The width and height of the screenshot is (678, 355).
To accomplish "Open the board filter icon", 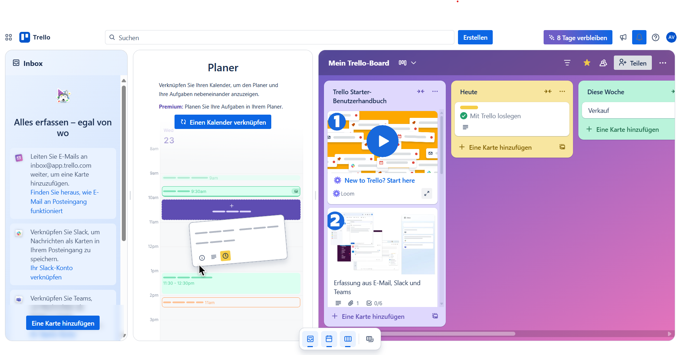I will pyautogui.click(x=567, y=63).
